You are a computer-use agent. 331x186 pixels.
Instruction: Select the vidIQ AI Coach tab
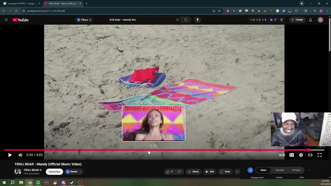296,170
